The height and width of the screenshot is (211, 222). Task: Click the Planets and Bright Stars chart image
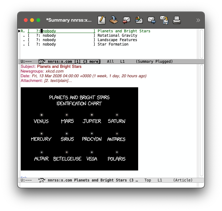pos(79,129)
